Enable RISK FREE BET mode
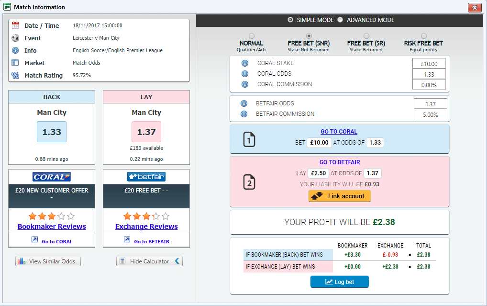 click(423, 35)
